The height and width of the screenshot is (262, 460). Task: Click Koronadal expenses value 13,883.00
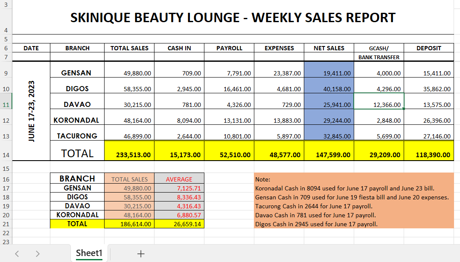pos(279,117)
